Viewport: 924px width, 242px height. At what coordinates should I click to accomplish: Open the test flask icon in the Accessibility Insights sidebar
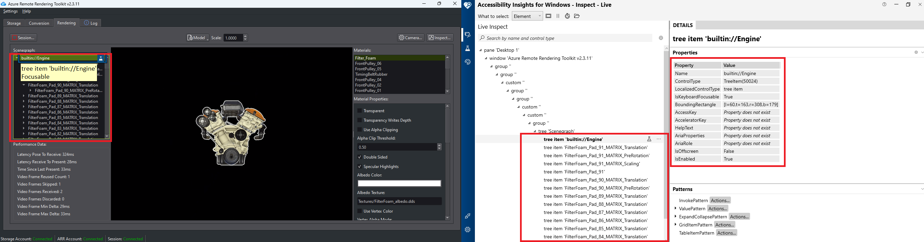(467, 48)
